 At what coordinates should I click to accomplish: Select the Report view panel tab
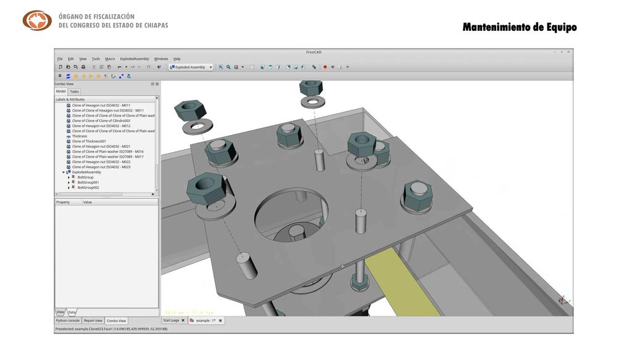(93, 320)
